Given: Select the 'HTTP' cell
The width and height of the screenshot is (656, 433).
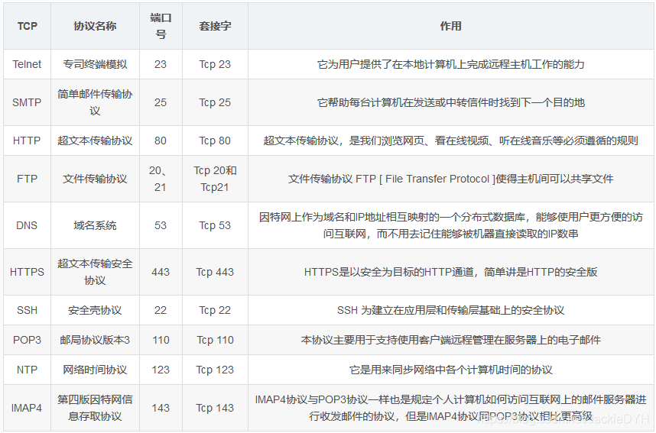Looking at the screenshot, I should pyautogui.click(x=28, y=141).
